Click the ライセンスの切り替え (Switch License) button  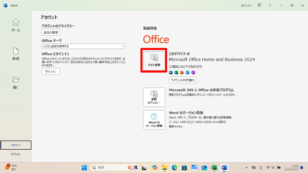coord(183,80)
